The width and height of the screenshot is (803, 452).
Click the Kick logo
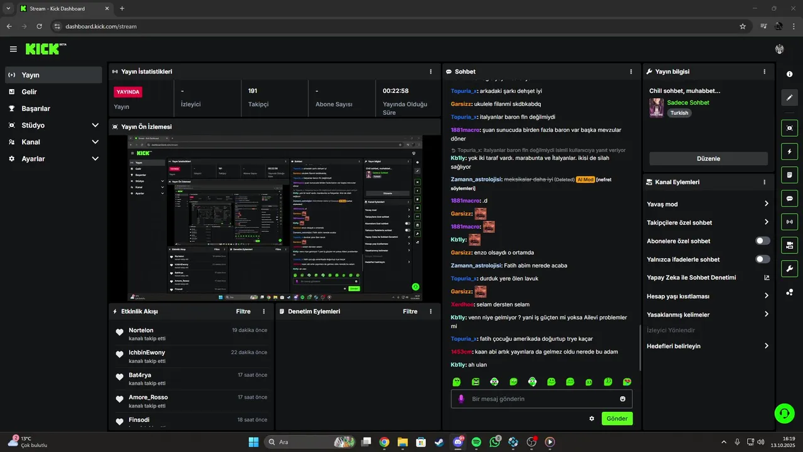pyautogui.click(x=46, y=49)
